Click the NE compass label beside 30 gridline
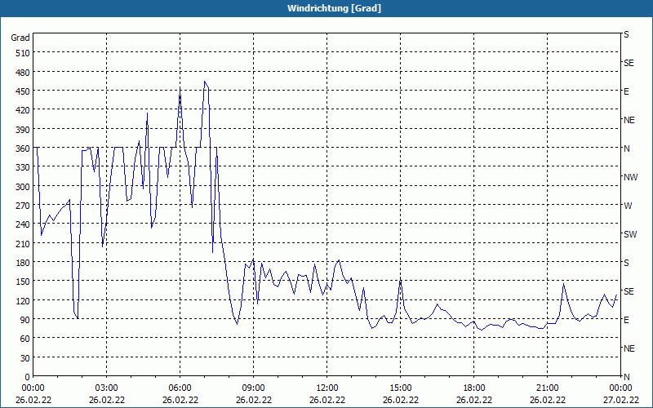The width and height of the screenshot is (653, 408). click(629, 348)
